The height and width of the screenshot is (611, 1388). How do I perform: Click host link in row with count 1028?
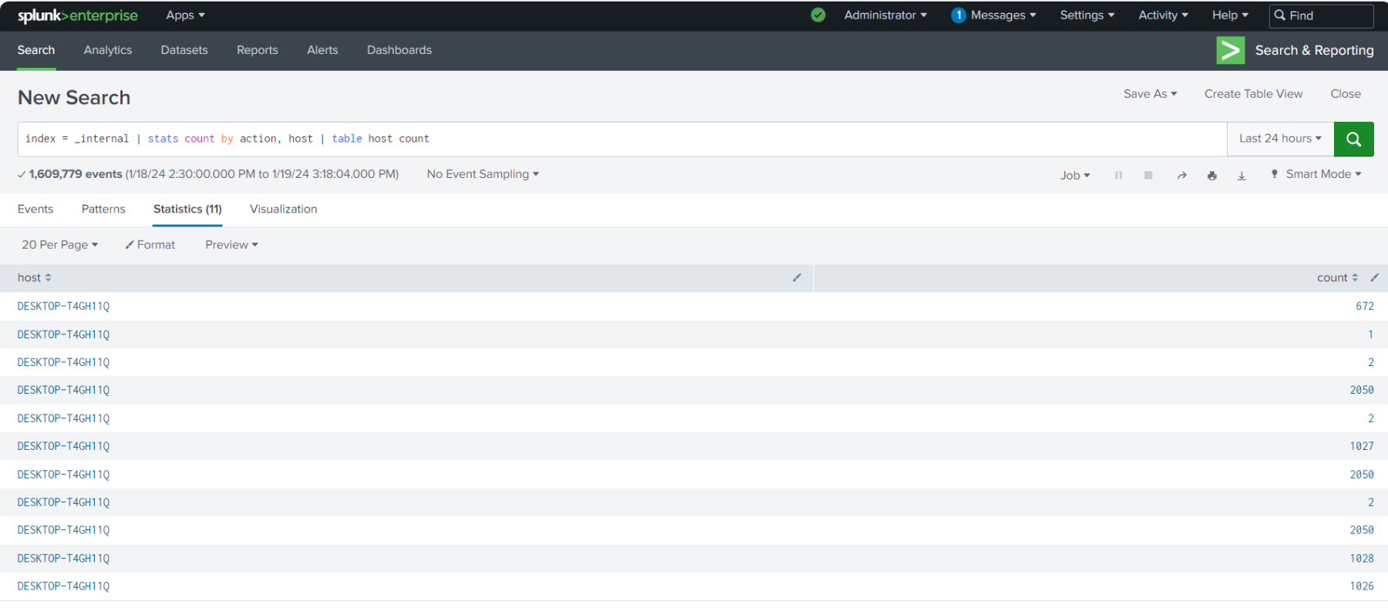tap(63, 559)
